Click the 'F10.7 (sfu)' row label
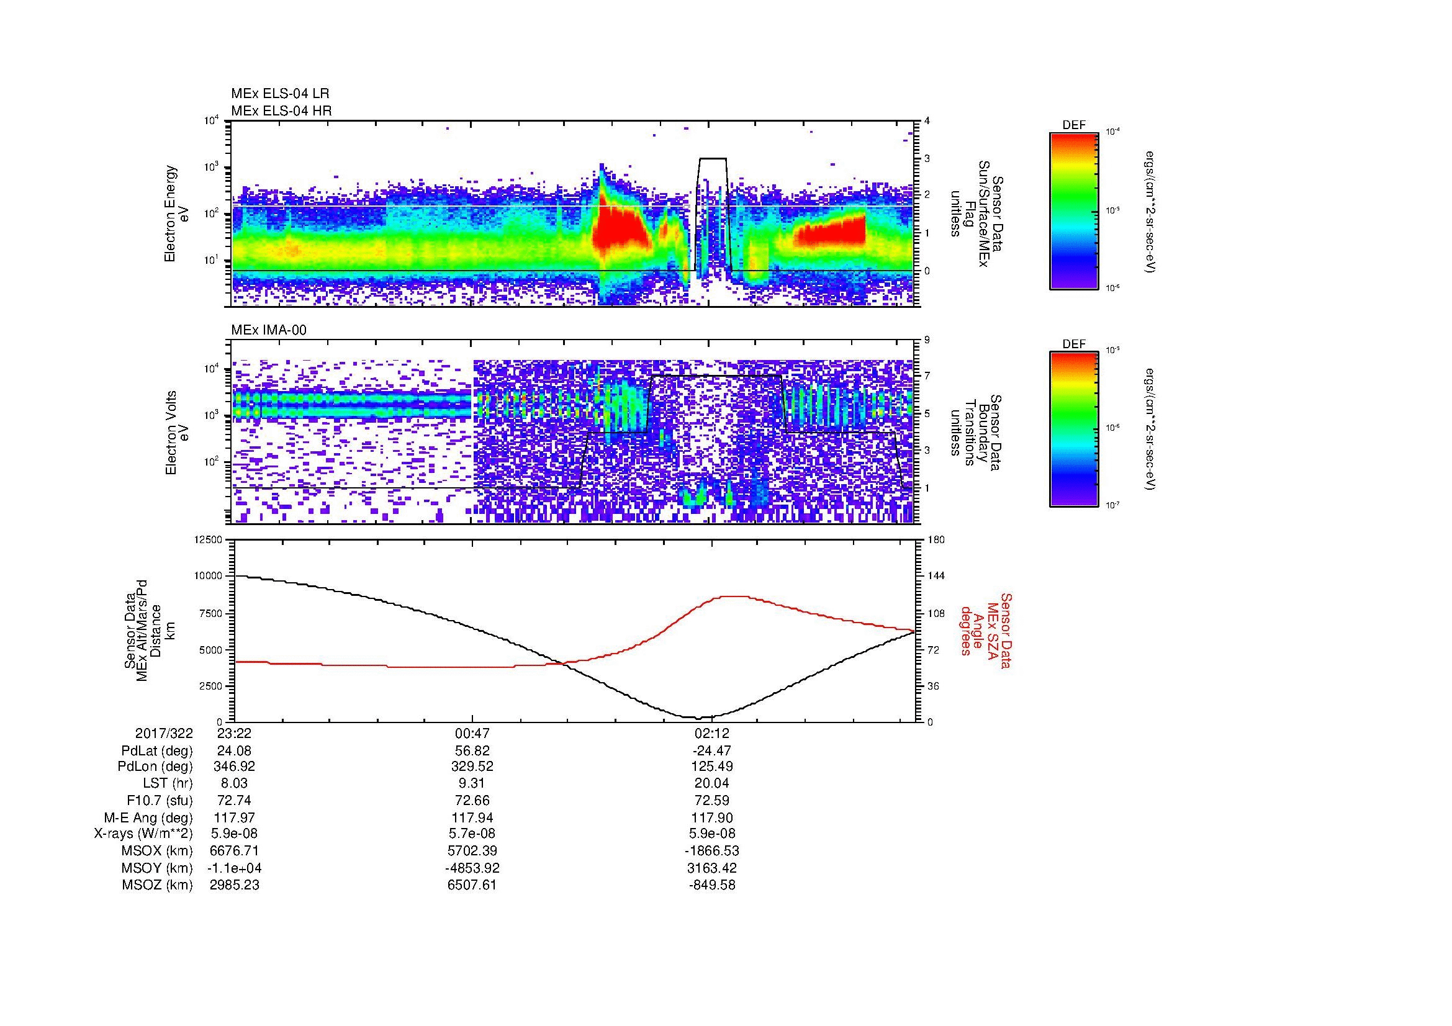1452x1026 pixels. coord(160,800)
